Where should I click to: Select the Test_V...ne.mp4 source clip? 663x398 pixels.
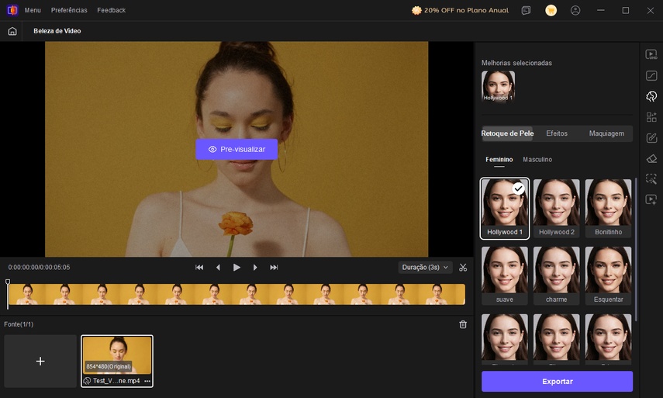(x=117, y=362)
